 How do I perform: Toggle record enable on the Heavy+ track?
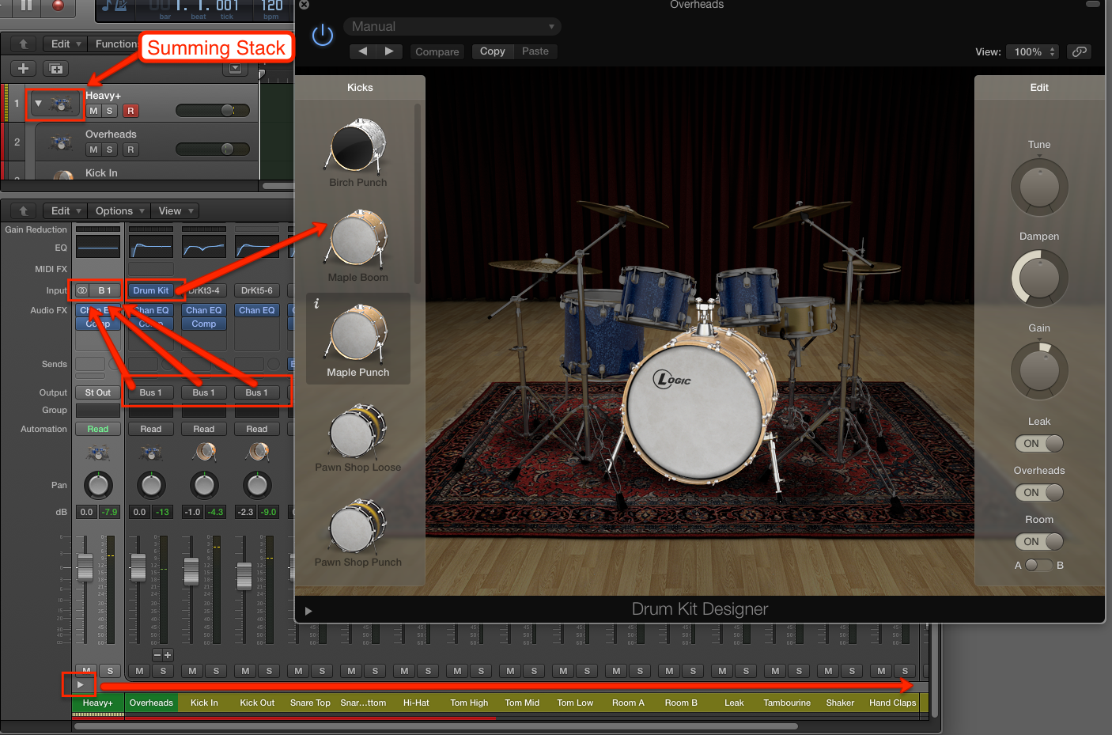coord(131,111)
